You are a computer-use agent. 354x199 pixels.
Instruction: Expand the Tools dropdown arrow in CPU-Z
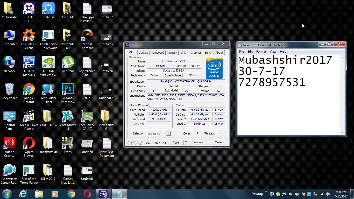186,142
